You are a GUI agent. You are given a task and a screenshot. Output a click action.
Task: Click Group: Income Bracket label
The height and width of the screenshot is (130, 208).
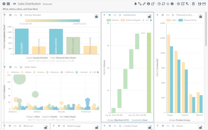point(37,58)
